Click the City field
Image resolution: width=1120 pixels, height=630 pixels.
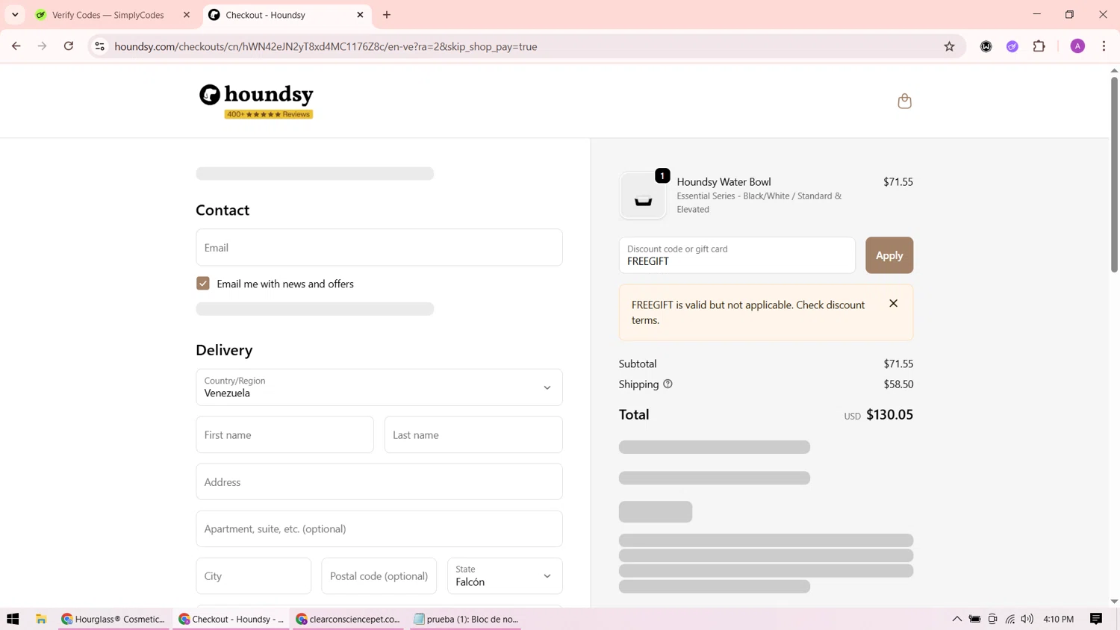[x=254, y=576]
